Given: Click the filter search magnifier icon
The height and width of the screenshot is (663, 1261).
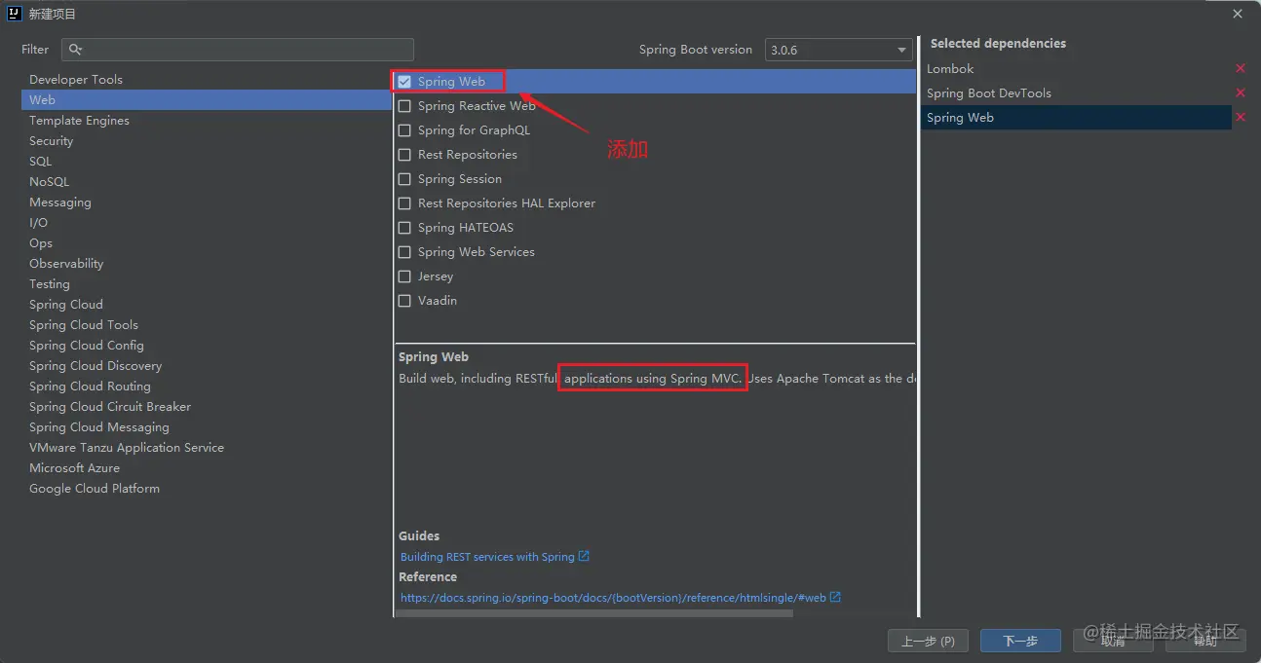Looking at the screenshot, I should (76, 50).
